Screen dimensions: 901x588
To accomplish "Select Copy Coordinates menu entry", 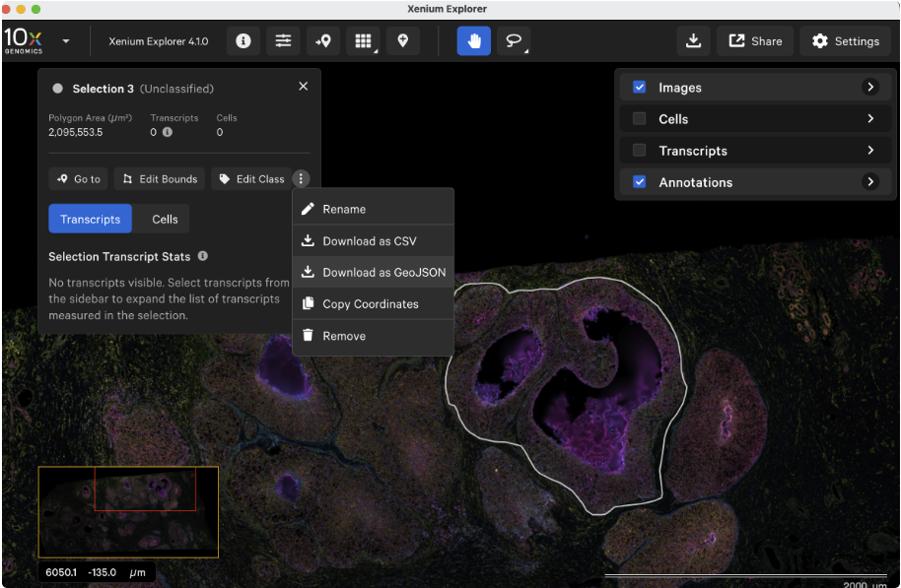I will click(x=374, y=303).
